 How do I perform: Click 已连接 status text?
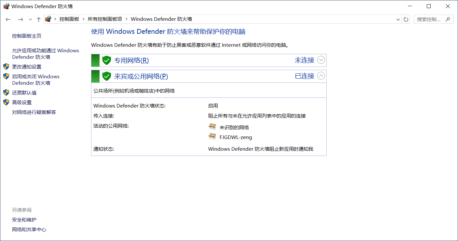tap(304, 76)
